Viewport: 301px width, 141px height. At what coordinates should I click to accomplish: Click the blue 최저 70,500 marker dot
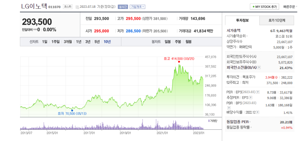point(72,111)
